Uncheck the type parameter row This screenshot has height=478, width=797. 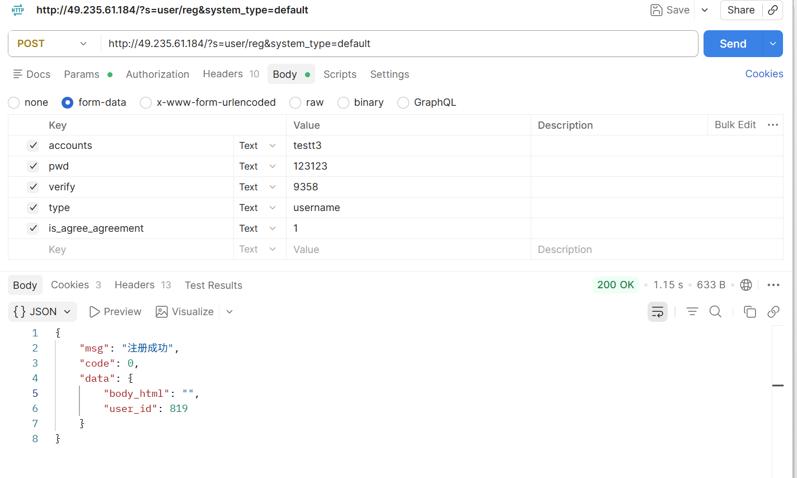(x=33, y=208)
